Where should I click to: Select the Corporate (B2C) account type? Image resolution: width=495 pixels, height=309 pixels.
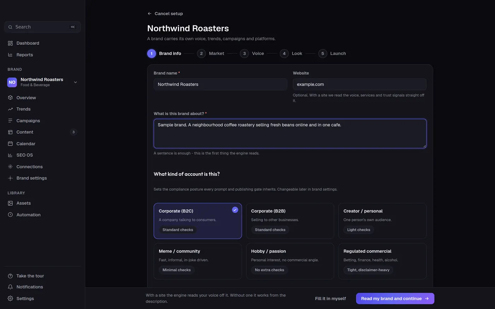pyautogui.click(x=198, y=221)
